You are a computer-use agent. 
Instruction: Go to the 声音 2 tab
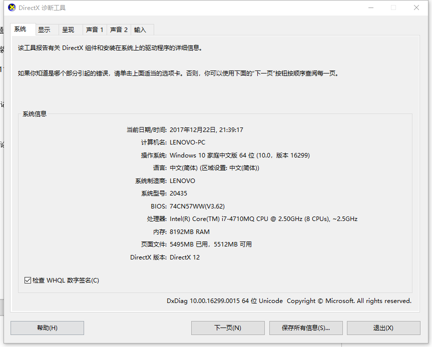[x=119, y=29]
